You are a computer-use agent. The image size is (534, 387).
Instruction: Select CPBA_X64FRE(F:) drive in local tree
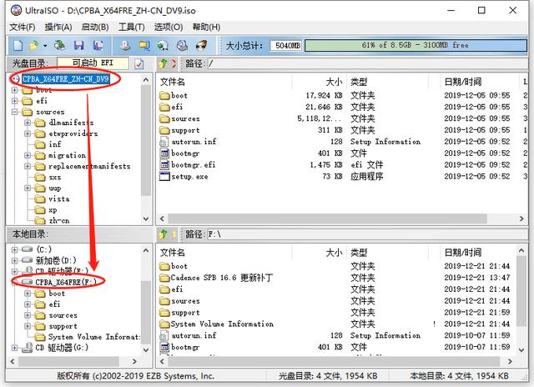click(x=66, y=282)
